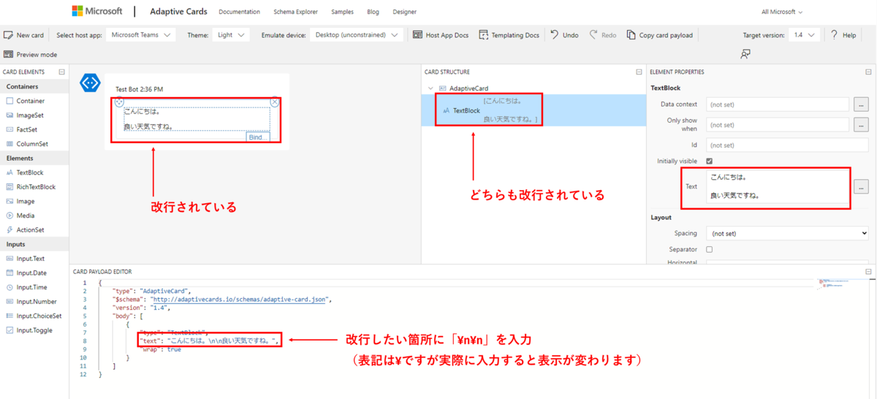Open the Samples menu link
Viewport: 877px width, 399px height.
342,12
